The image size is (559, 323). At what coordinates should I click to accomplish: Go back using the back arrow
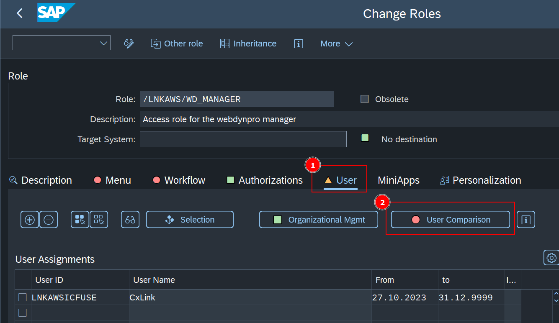[19, 13]
